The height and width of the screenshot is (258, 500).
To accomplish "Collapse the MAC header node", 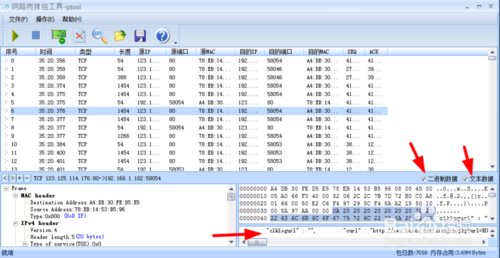I will (15, 195).
